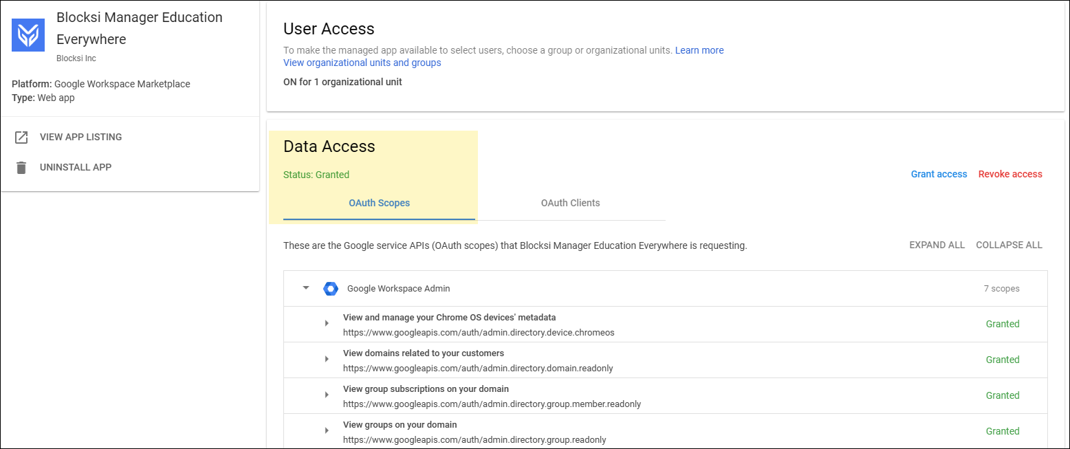Switch to the OAuth Scopes tab
The width and height of the screenshot is (1070, 449).
click(379, 203)
